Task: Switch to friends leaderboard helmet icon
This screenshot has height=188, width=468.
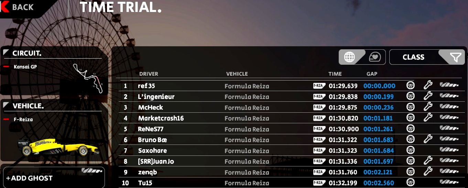Action: click(x=374, y=57)
